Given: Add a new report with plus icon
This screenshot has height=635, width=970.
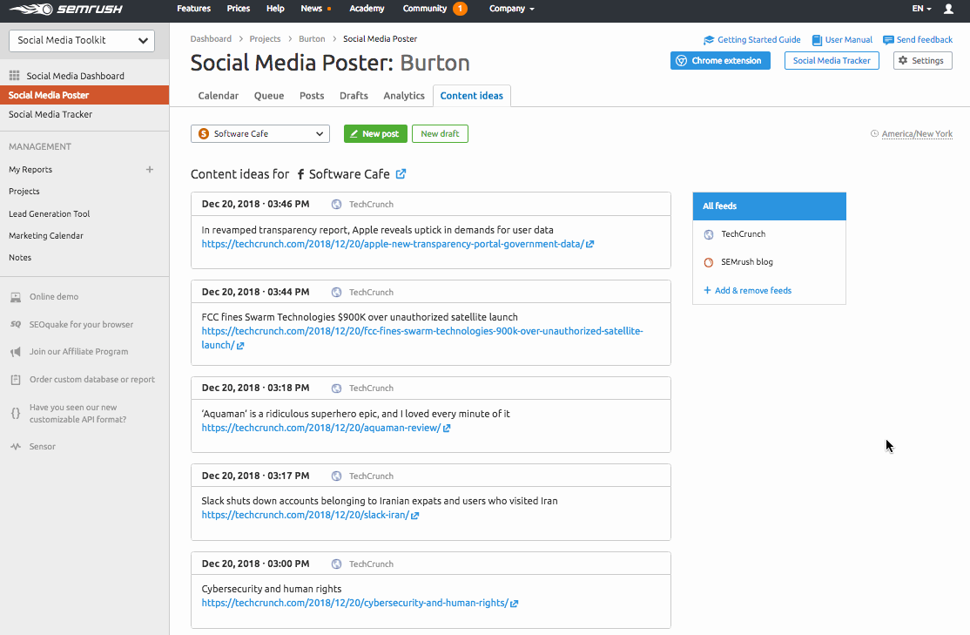Looking at the screenshot, I should point(150,169).
